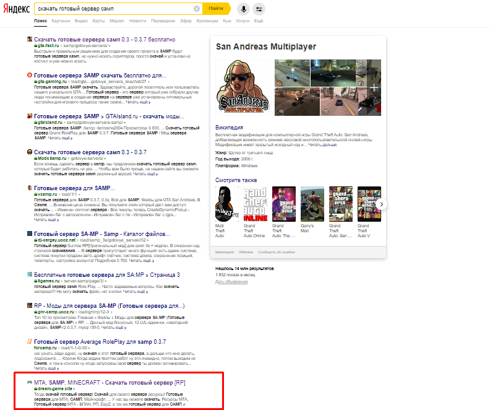490x410 pixels.
Task: Open the Garry's Mod related card
Action: click(312, 209)
